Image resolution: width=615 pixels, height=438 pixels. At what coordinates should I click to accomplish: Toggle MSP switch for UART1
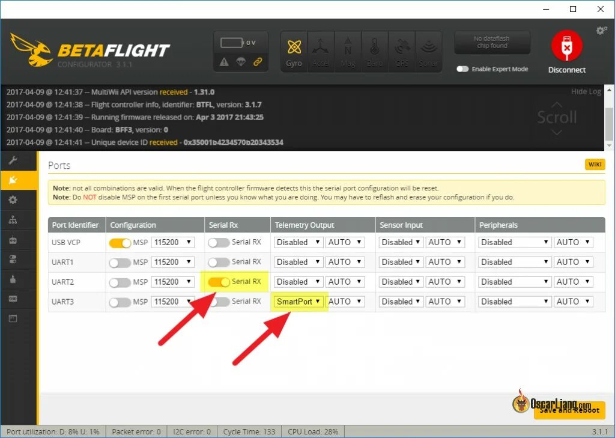coord(120,263)
